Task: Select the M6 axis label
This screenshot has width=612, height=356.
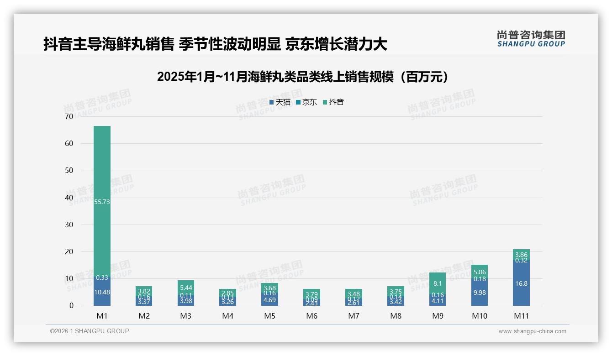Action: (312, 315)
